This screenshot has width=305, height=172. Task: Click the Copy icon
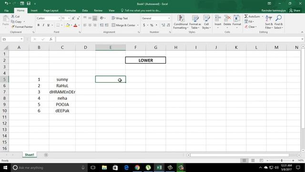point(13,21)
